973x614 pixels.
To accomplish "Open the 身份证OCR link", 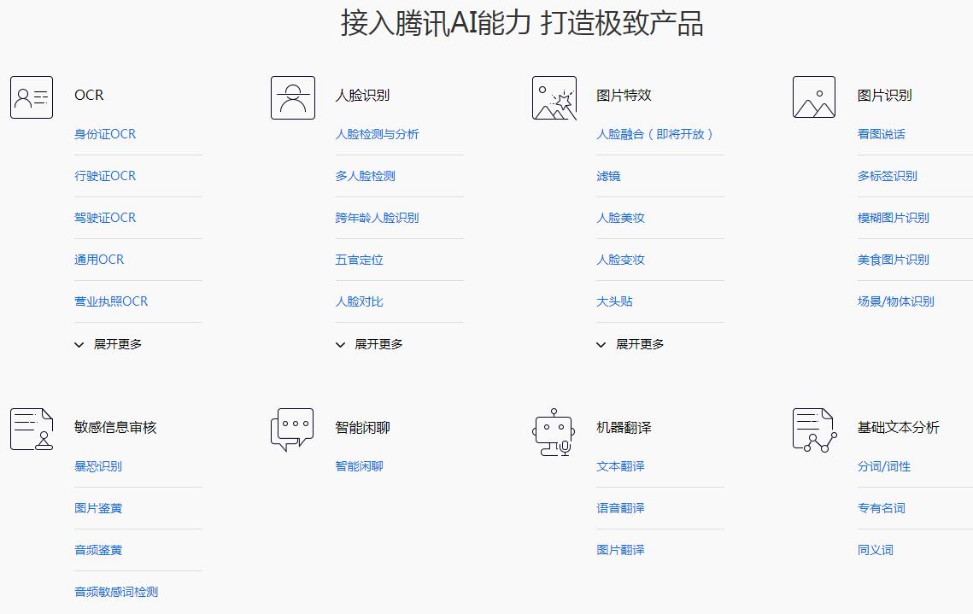I will pyautogui.click(x=105, y=134).
